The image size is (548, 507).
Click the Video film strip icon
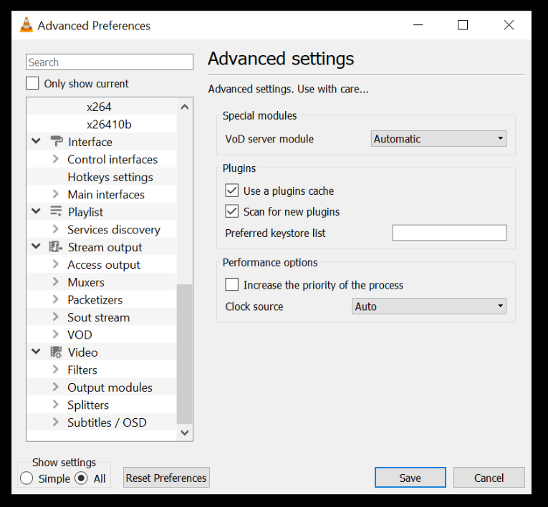point(56,352)
